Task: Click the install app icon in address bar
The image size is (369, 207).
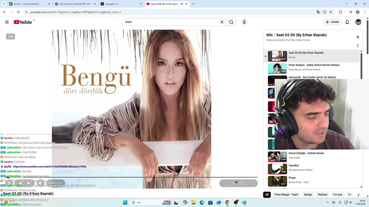Action: point(325,12)
